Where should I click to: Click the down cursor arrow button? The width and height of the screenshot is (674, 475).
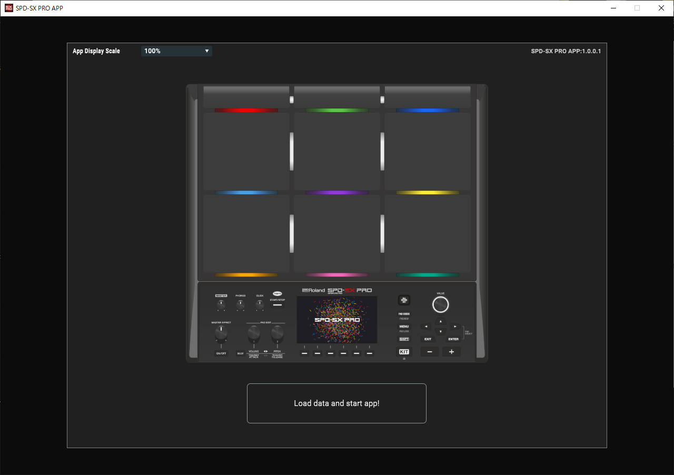(x=441, y=331)
